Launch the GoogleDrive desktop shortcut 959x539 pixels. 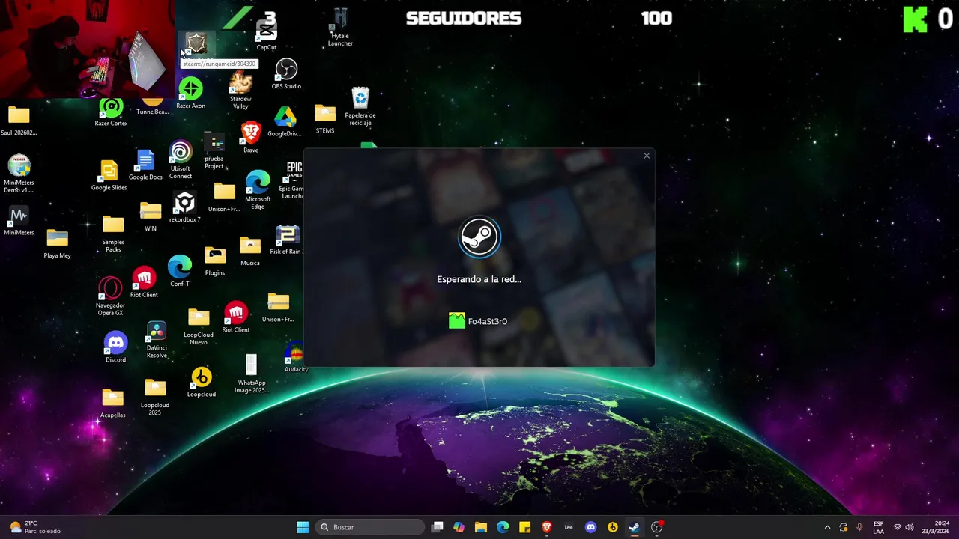pyautogui.click(x=285, y=121)
